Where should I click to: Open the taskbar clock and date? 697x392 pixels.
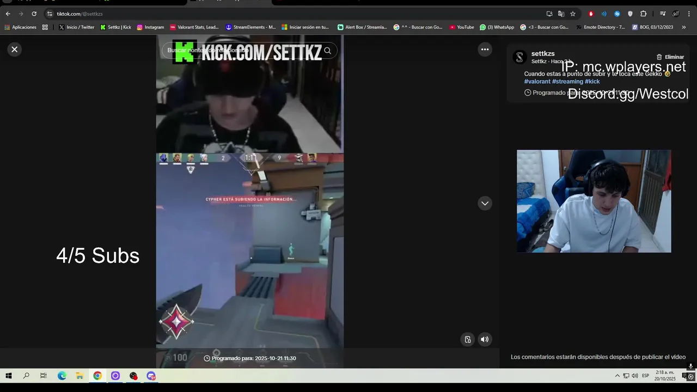pyautogui.click(x=665, y=376)
